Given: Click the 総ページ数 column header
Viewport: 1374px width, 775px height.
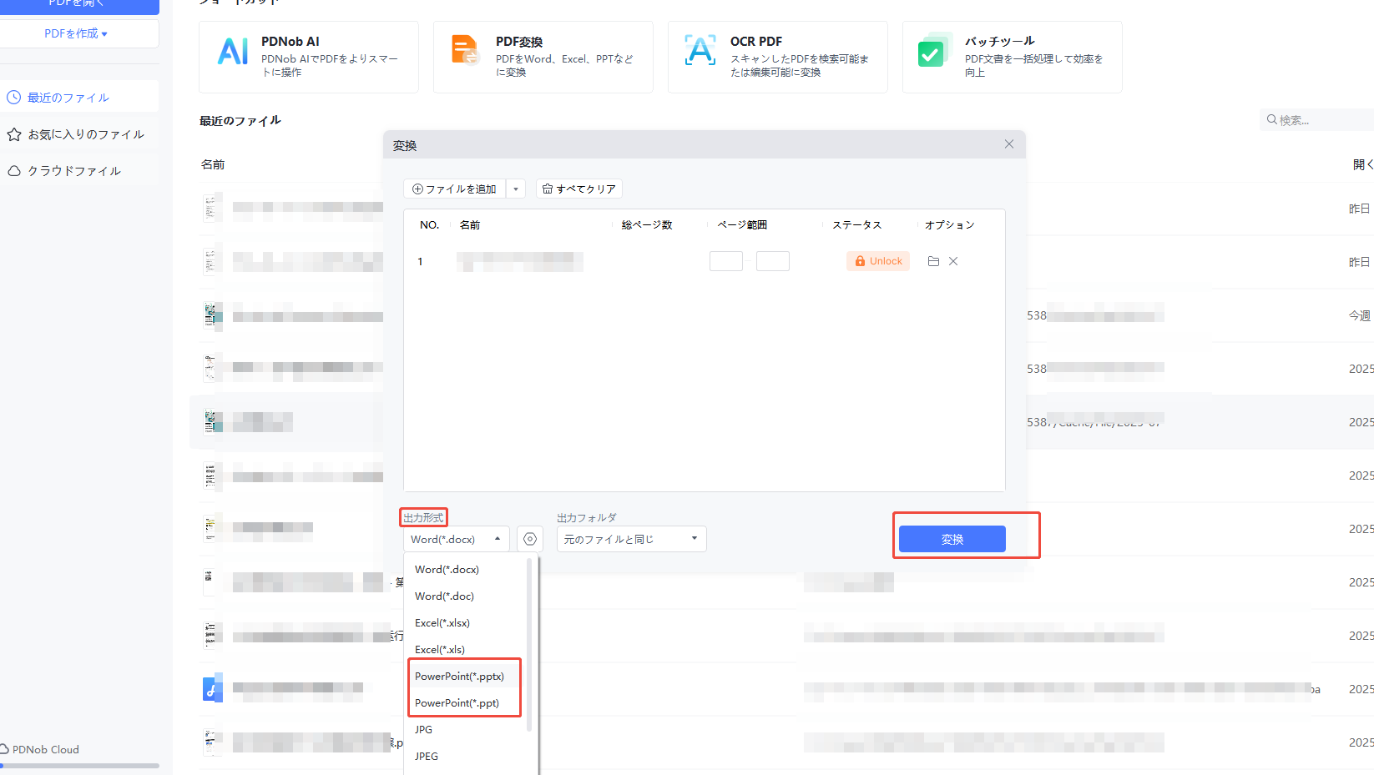Looking at the screenshot, I should pyautogui.click(x=647, y=225).
